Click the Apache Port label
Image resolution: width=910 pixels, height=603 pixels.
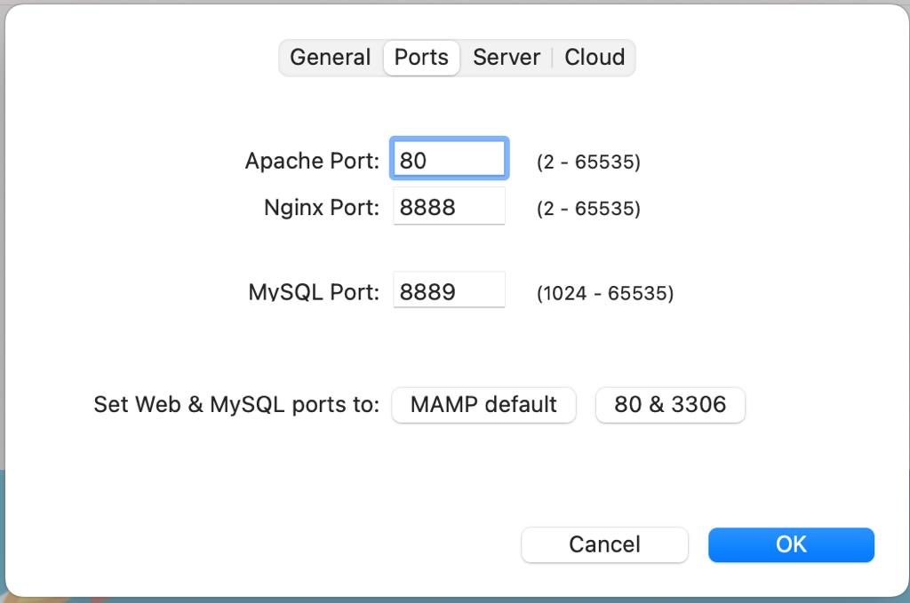tap(312, 161)
